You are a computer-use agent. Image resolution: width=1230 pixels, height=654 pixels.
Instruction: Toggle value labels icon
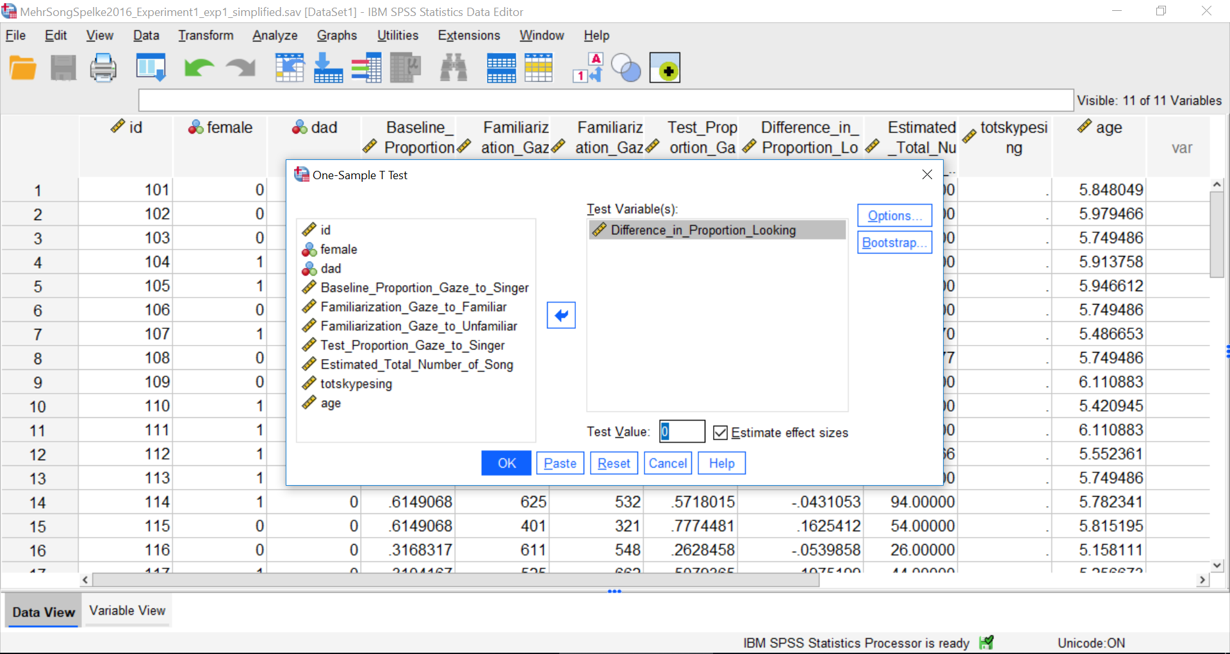(x=587, y=68)
